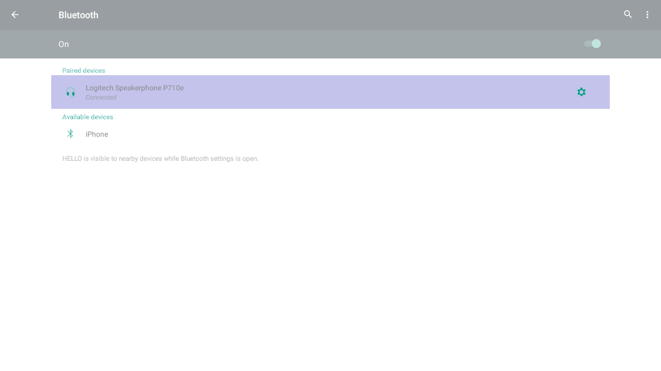The image size is (661, 371).
Task: Click the Available devices heading
Action: [88, 117]
